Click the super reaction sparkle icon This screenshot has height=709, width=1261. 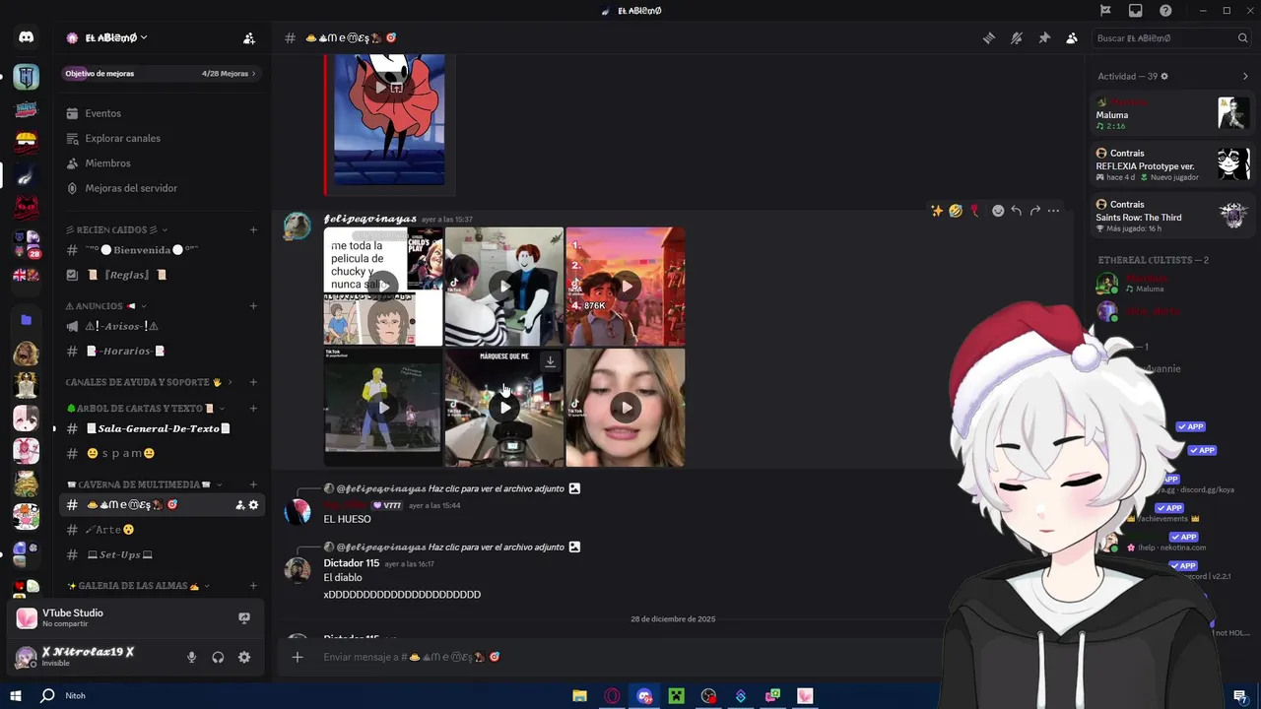pos(937,211)
